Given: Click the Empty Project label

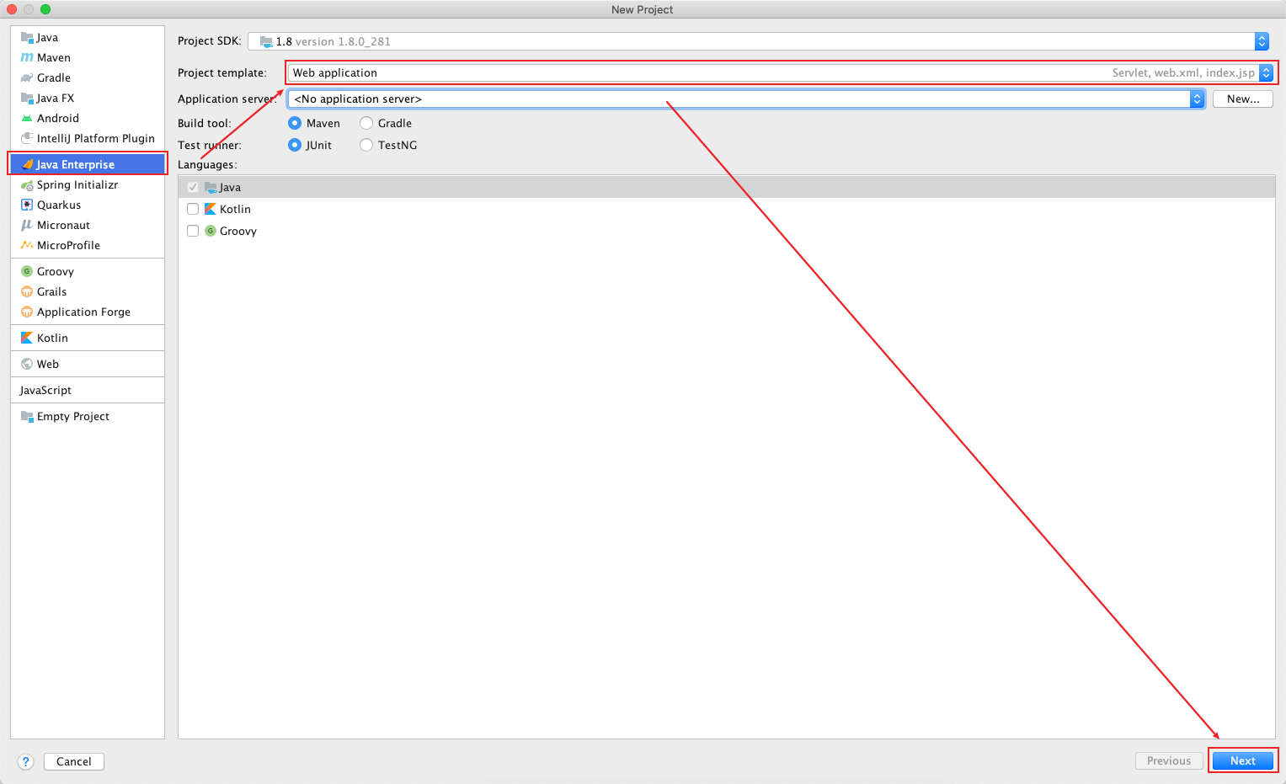Looking at the screenshot, I should pos(73,416).
